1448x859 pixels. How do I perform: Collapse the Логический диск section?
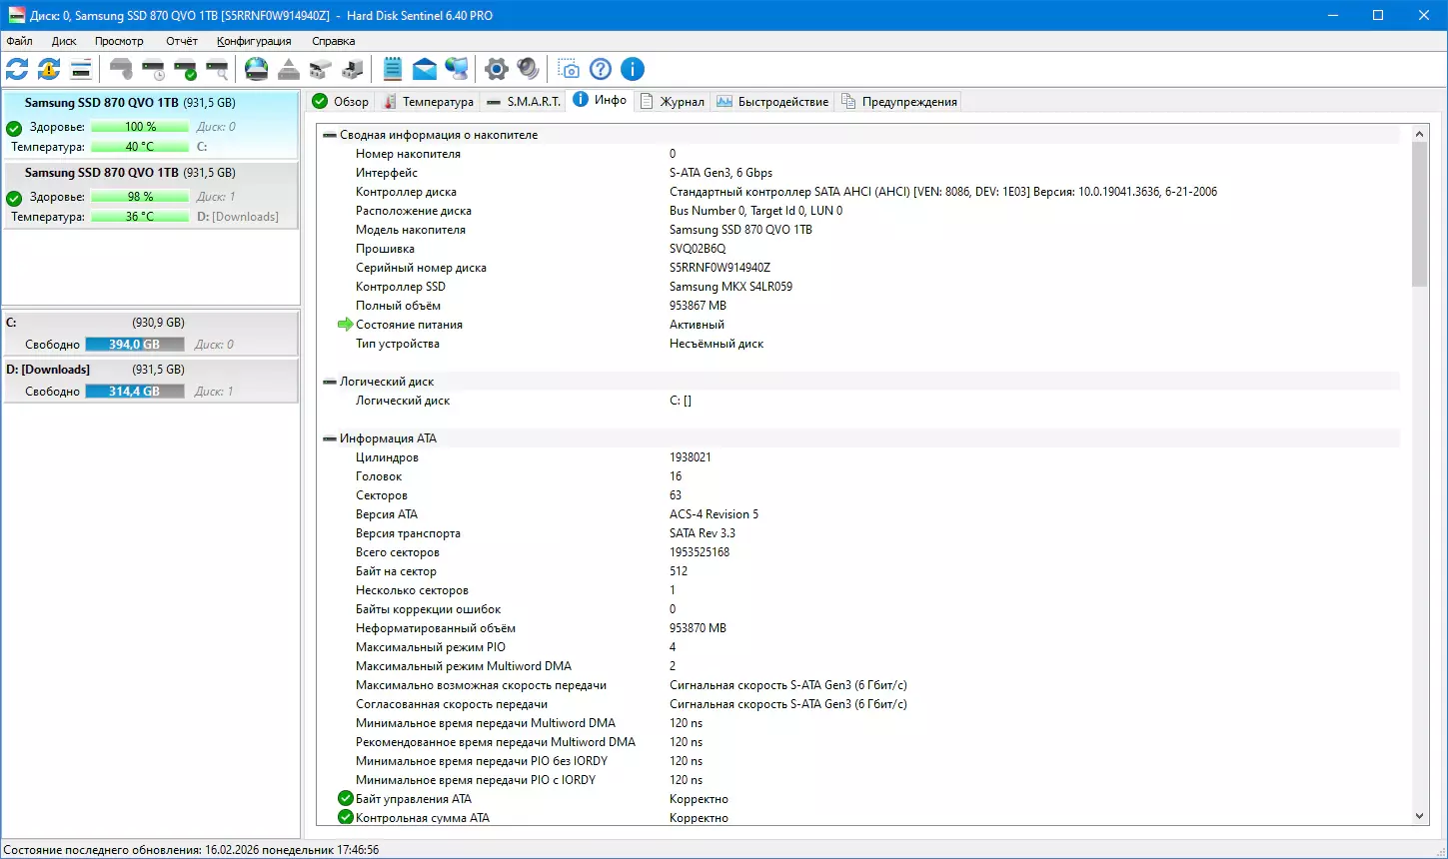point(330,382)
